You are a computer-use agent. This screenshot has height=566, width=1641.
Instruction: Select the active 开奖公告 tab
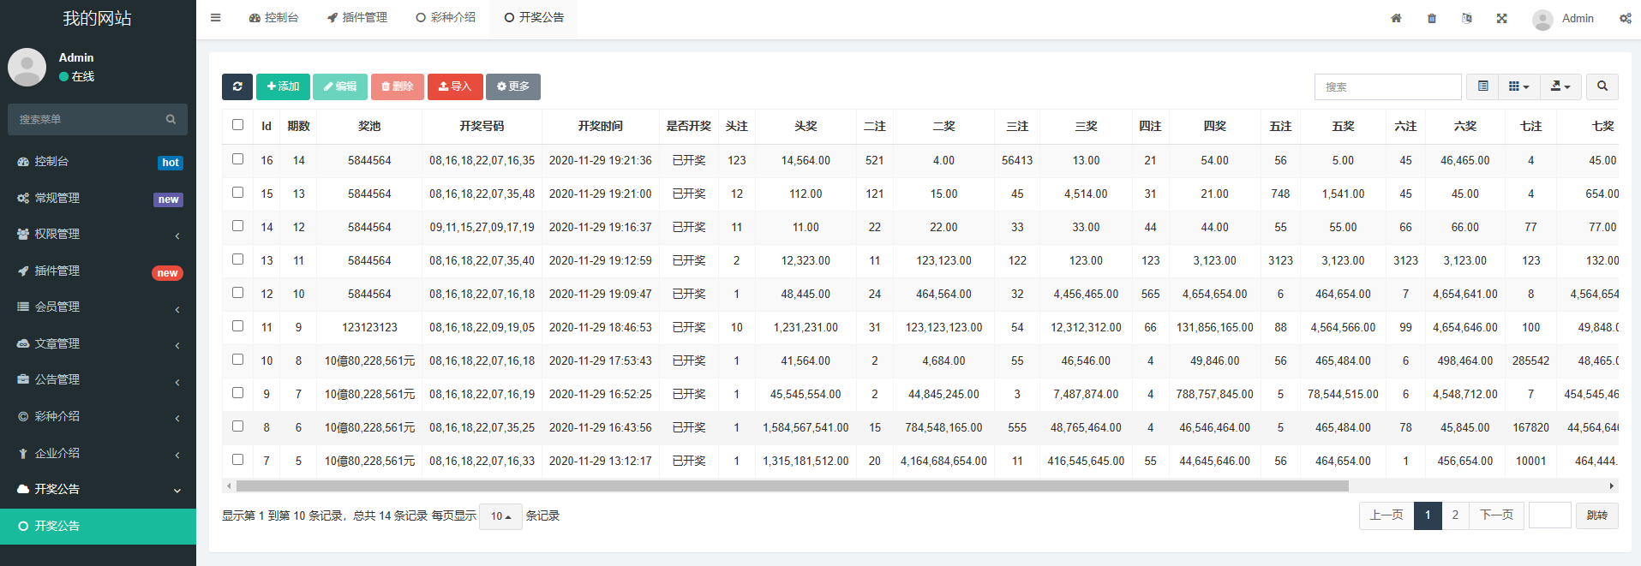point(534,17)
